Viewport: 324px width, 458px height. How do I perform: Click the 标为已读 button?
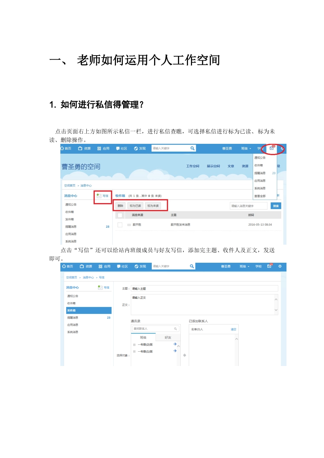[x=135, y=206]
